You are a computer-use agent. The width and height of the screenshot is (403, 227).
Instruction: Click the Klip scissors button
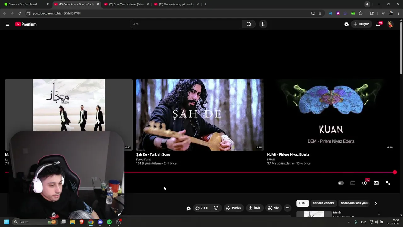coord(273,208)
